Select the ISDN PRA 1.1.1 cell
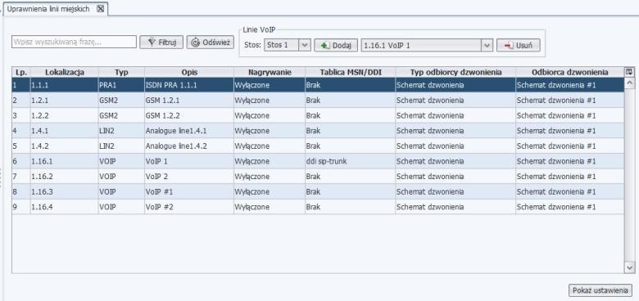 (x=189, y=85)
